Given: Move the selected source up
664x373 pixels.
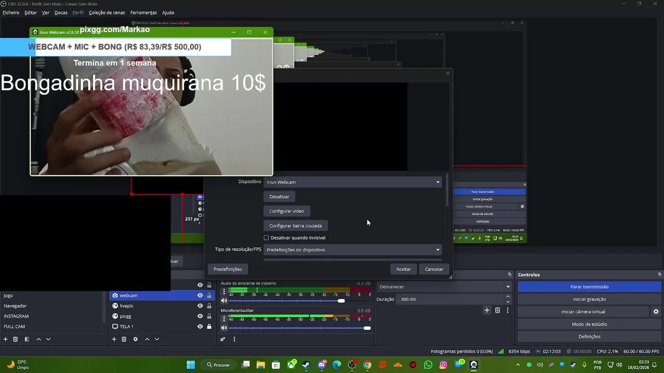Looking at the screenshot, I should point(147,339).
